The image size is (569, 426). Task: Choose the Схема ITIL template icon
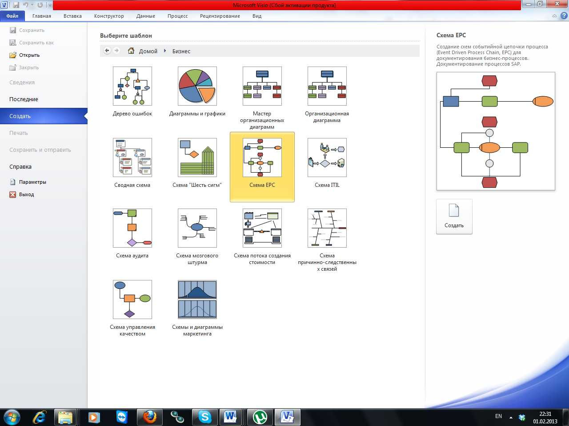[327, 158]
